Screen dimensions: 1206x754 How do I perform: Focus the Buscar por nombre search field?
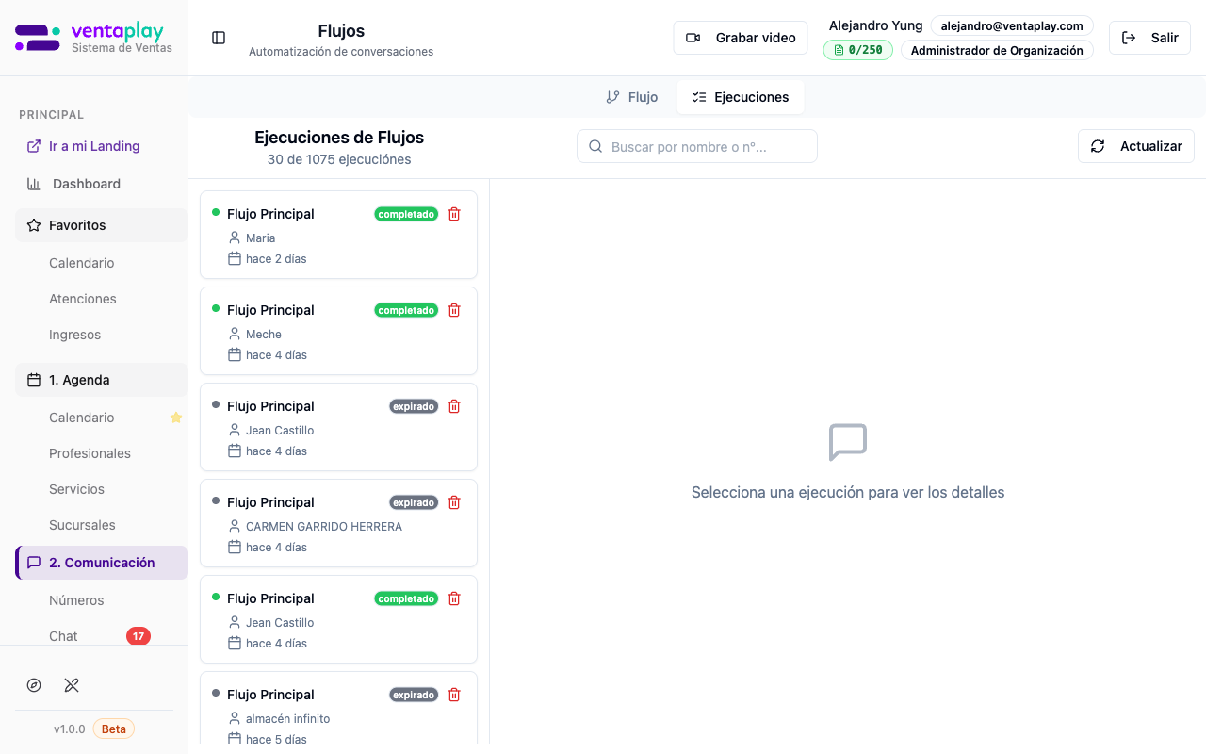pos(697,146)
